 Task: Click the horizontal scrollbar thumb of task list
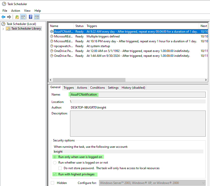[89, 80]
